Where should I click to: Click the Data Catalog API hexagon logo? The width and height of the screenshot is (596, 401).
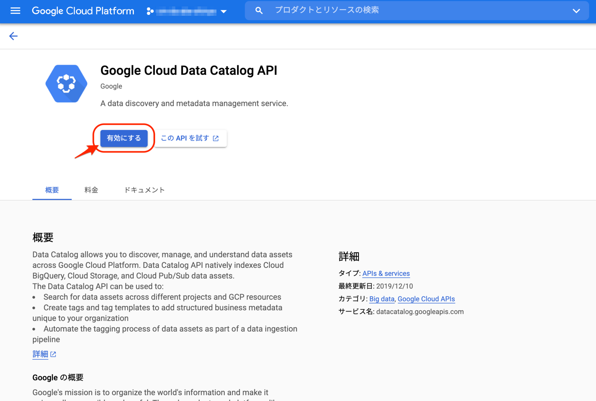(66, 83)
